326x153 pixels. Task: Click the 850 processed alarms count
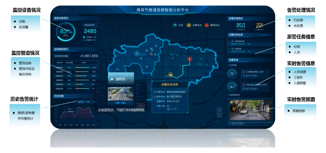click(x=241, y=25)
